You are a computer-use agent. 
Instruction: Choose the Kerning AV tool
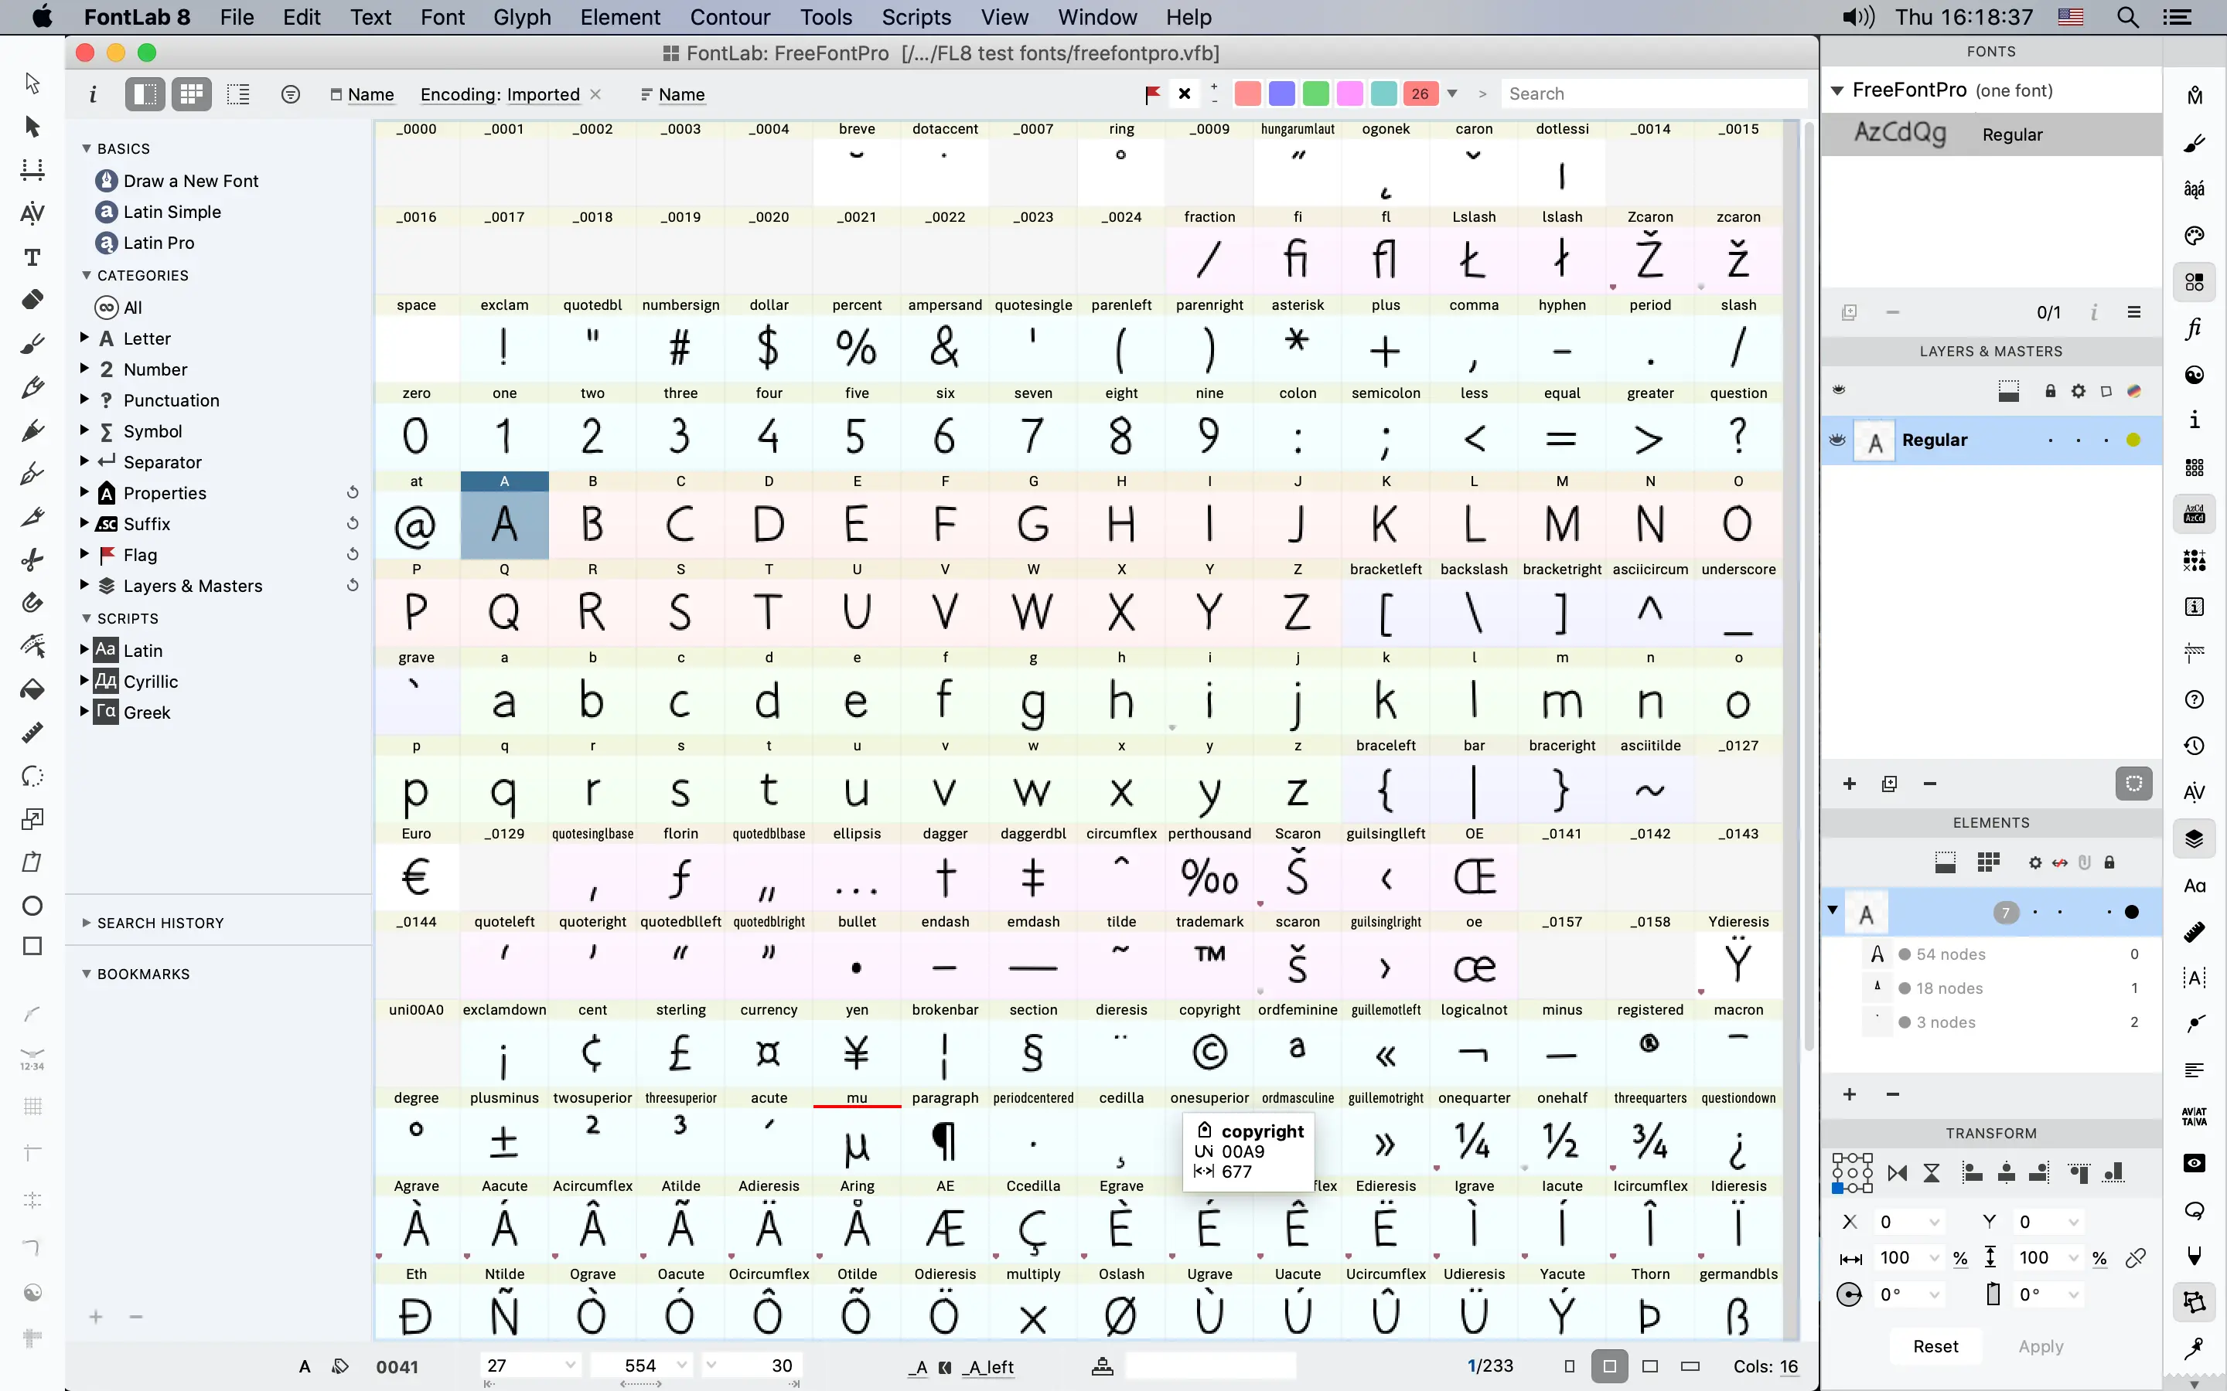[x=32, y=213]
